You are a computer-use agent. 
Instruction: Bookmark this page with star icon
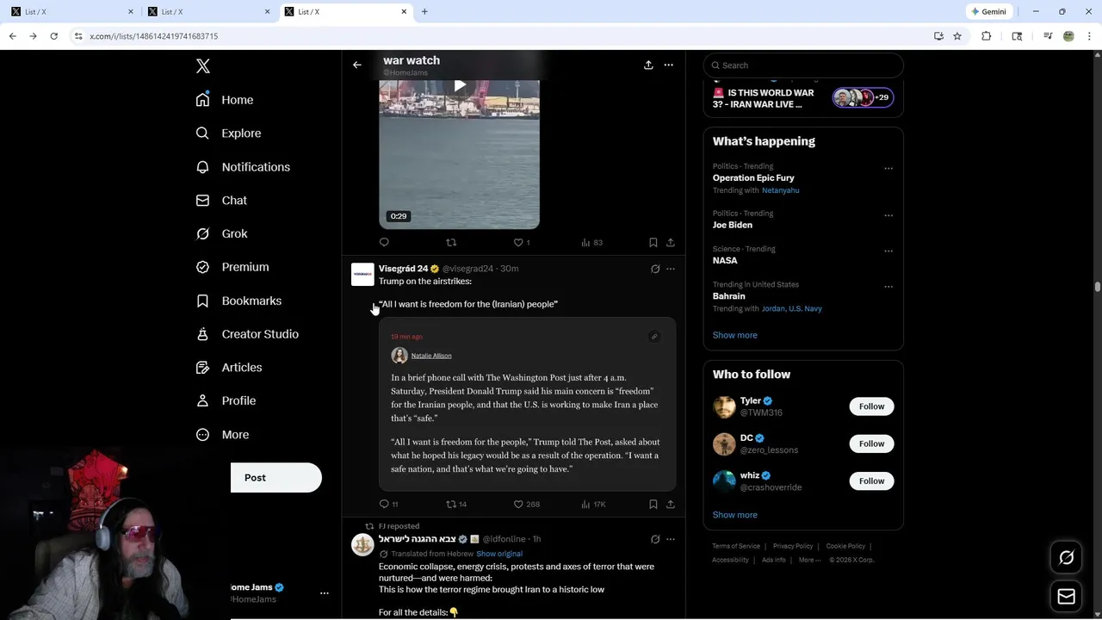pyautogui.click(x=957, y=36)
